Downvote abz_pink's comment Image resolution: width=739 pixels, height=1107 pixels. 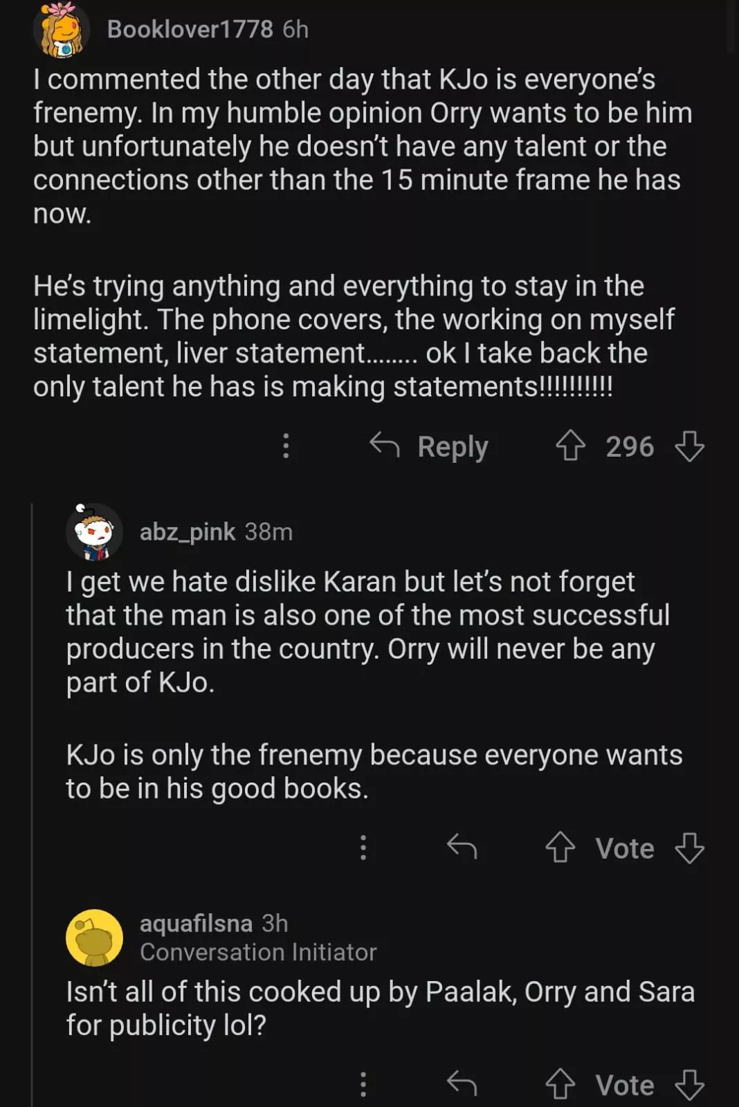689,848
